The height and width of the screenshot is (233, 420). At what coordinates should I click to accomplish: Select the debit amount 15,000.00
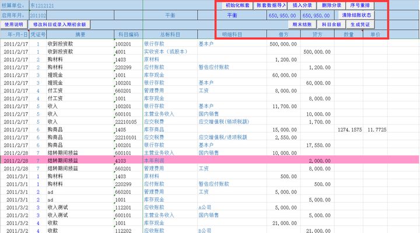click(x=285, y=130)
